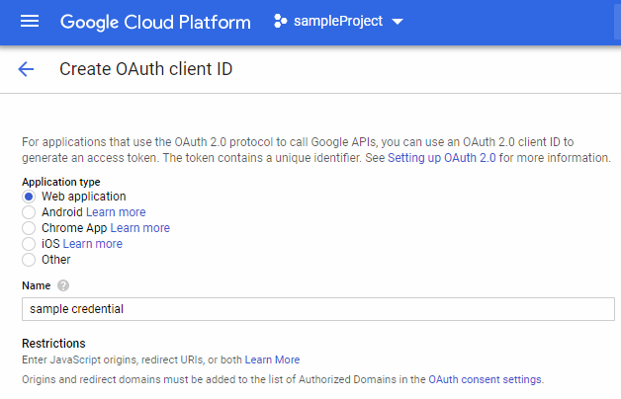The width and height of the screenshot is (621, 399).
Task: Open help tooltip next to Name
Action: point(63,285)
